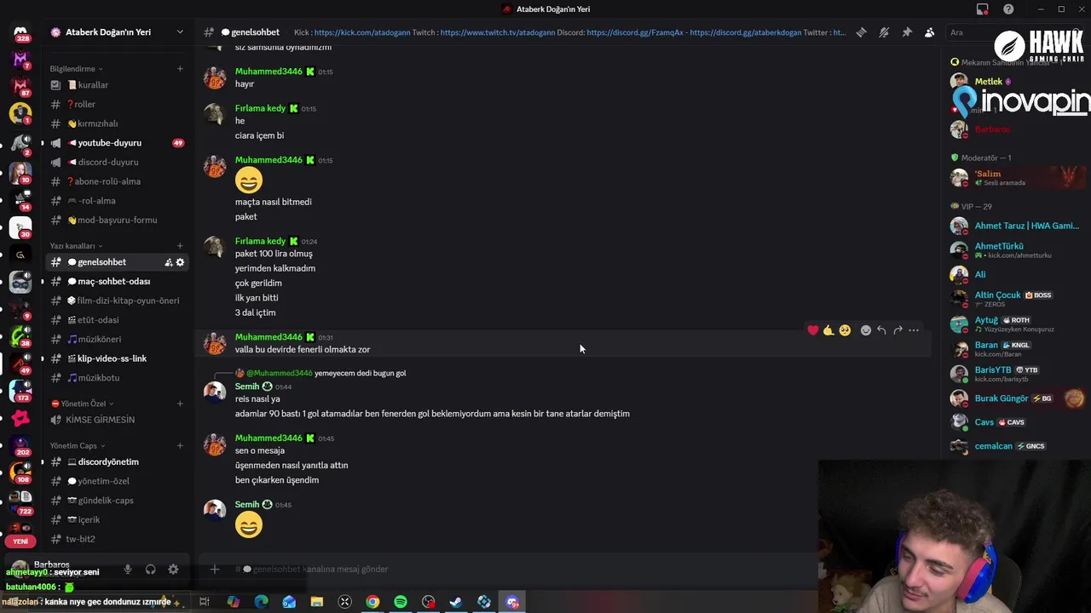Open Spotify from the taskbar
The height and width of the screenshot is (613, 1091).
click(401, 602)
